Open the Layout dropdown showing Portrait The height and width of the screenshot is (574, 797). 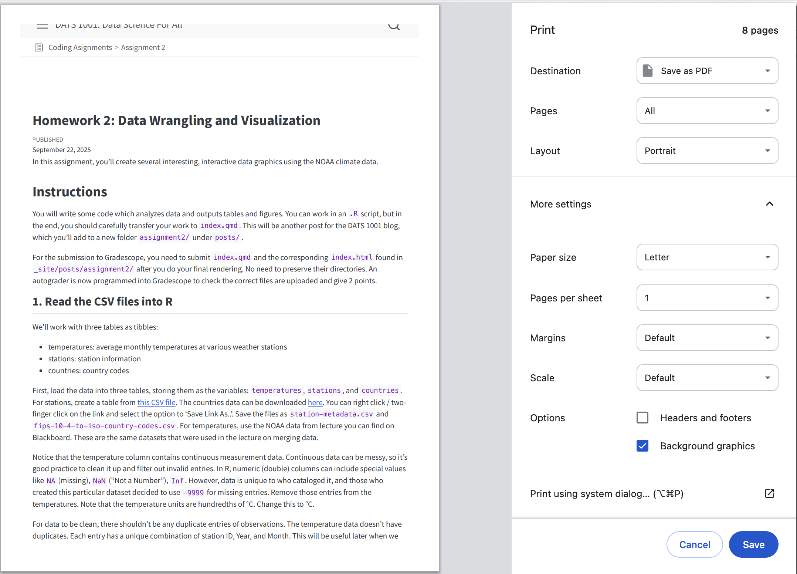[x=707, y=151]
